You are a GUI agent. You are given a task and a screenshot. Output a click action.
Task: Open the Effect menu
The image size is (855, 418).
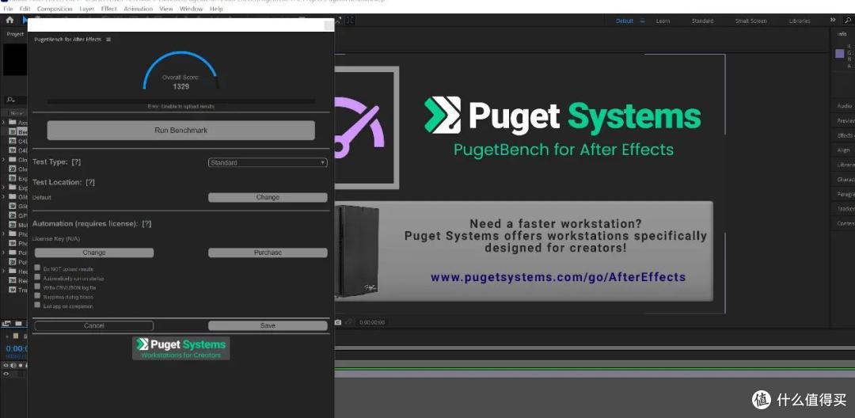(x=109, y=9)
